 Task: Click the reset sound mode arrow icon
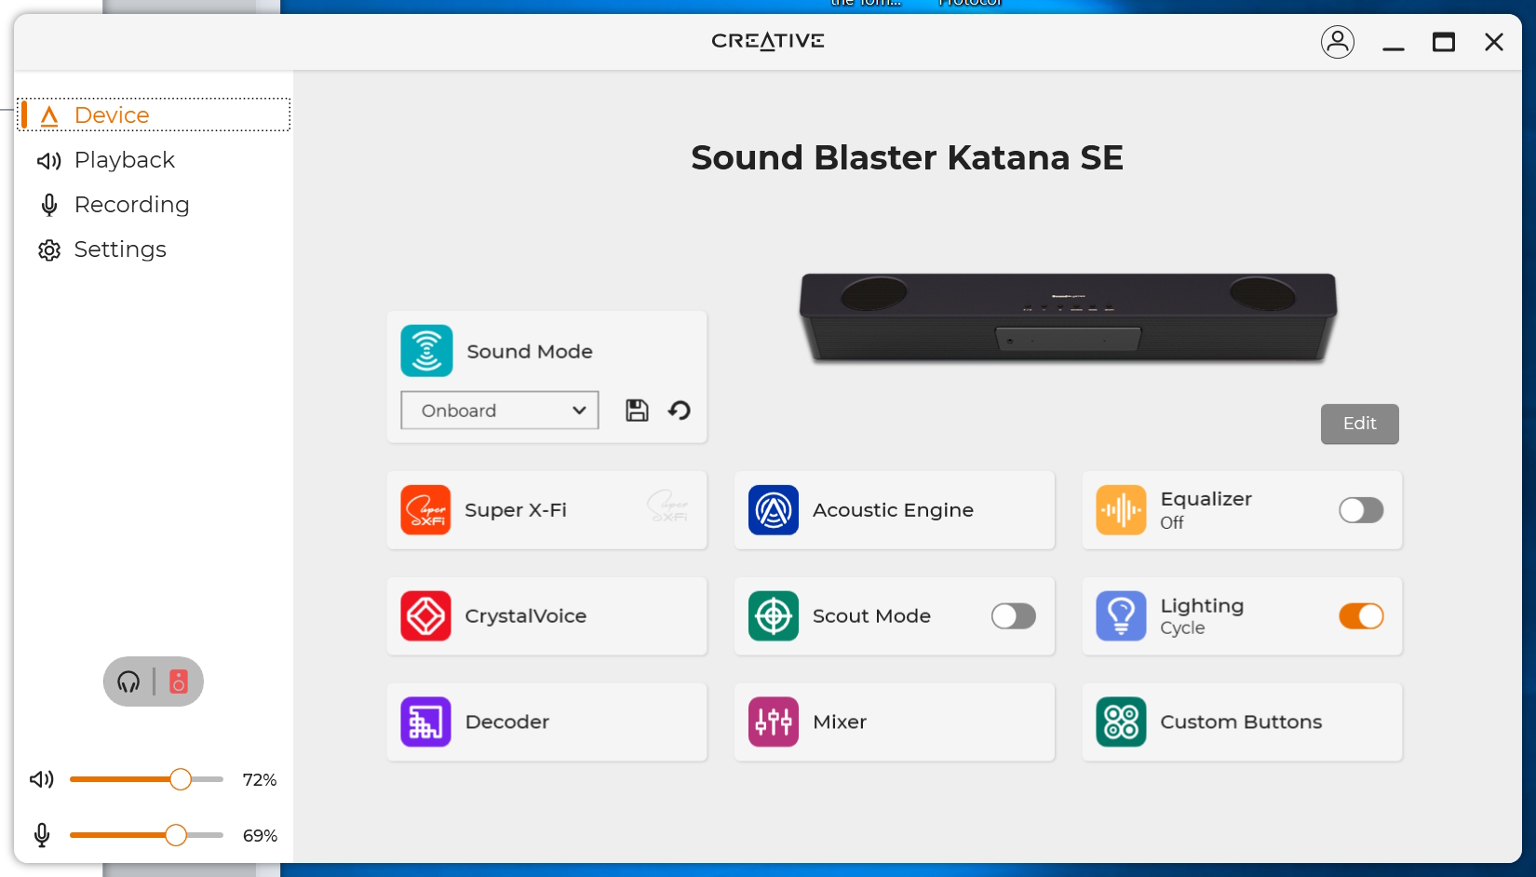pos(680,411)
